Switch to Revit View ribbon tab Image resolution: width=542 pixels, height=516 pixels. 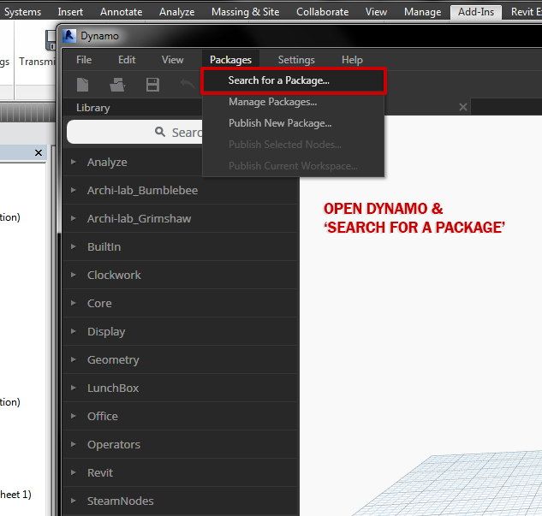pyautogui.click(x=376, y=12)
